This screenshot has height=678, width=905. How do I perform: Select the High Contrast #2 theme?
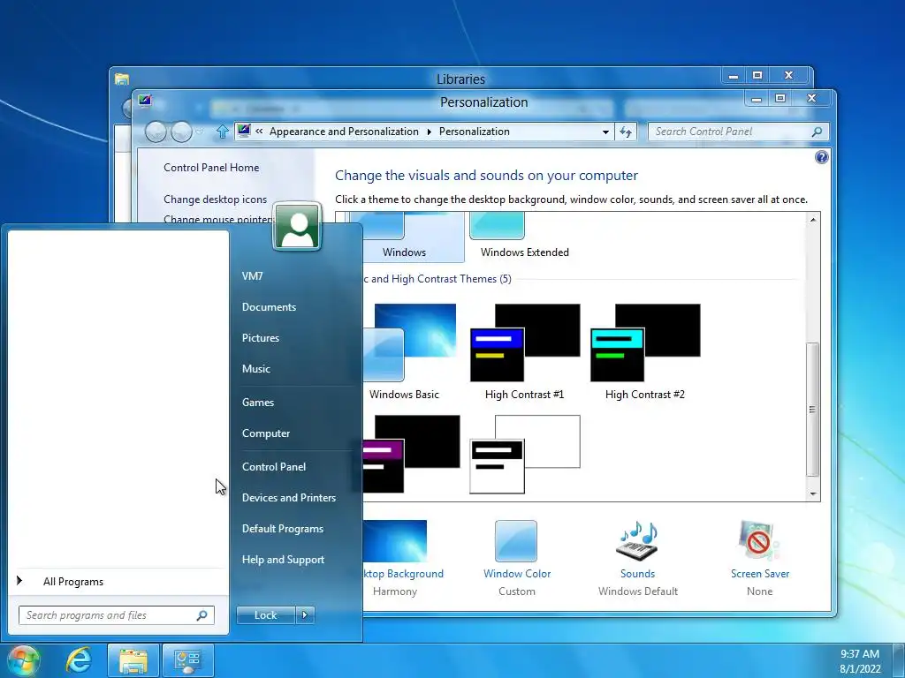tap(645, 351)
